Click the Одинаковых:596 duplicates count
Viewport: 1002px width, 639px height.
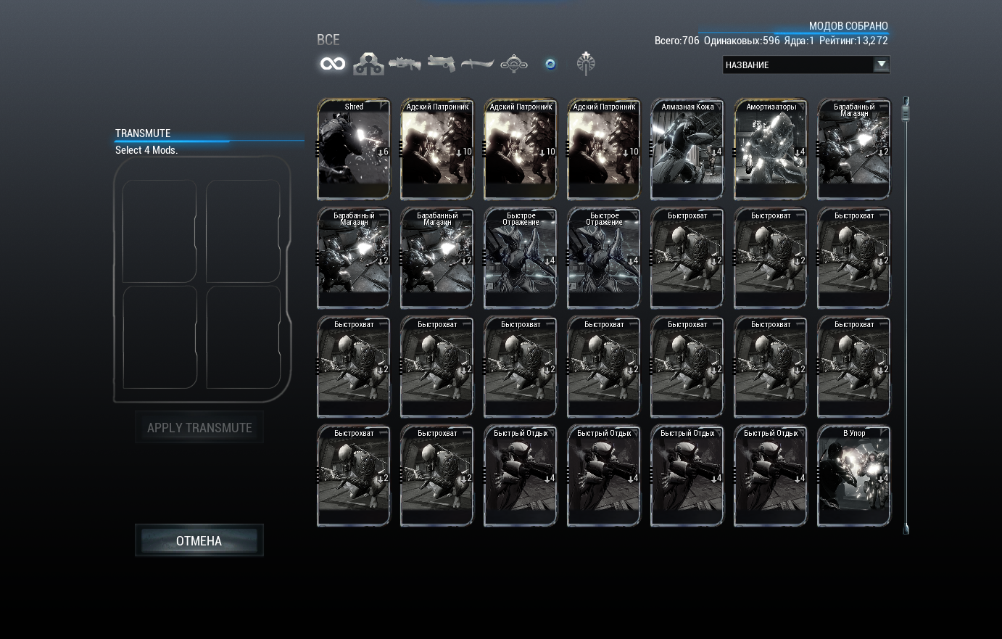742,41
